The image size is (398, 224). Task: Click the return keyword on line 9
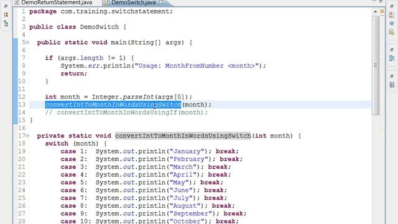click(x=72, y=73)
